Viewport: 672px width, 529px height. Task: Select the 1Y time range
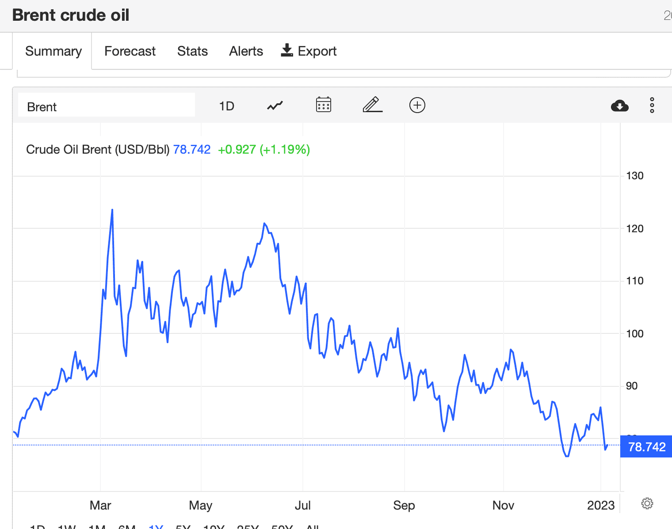pyautogui.click(x=156, y=526)
